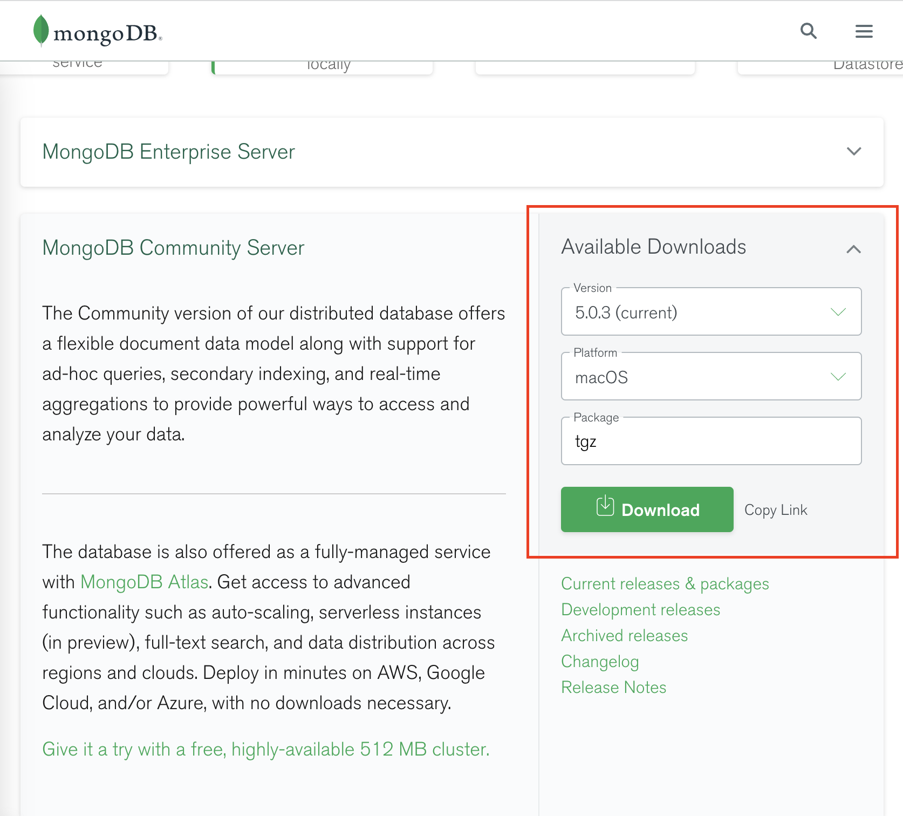Click the MongoDB leaf logo

click(x=40, y=30)
